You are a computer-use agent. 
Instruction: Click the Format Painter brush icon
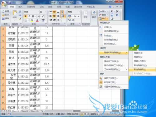pyautogui.click(x=20, y=19)
